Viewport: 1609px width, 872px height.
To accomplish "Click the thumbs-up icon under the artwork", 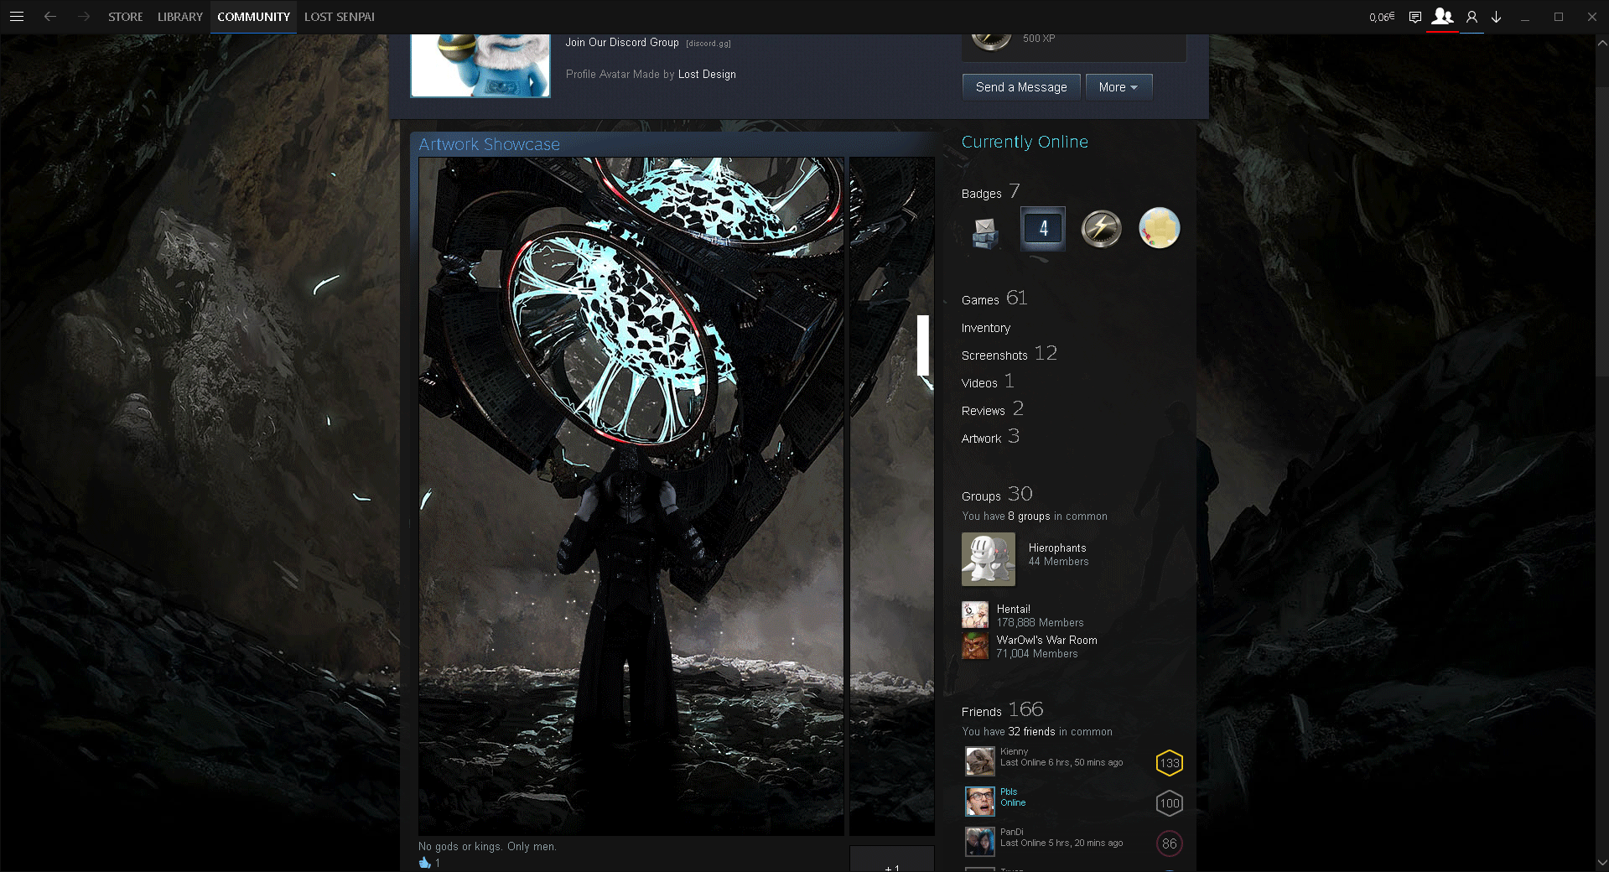I will pyautogui.click(x=424, y=862).
